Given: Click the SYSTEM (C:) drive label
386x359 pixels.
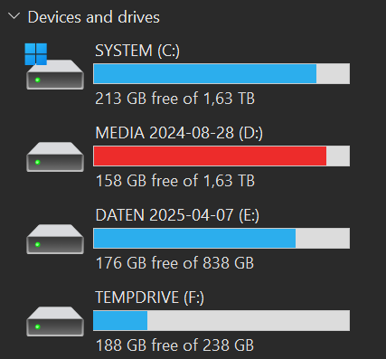Looking at the screenshot, I should (137, 51).
